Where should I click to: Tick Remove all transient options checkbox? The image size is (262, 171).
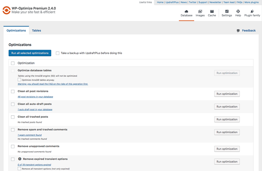click(x=19, y=169)
